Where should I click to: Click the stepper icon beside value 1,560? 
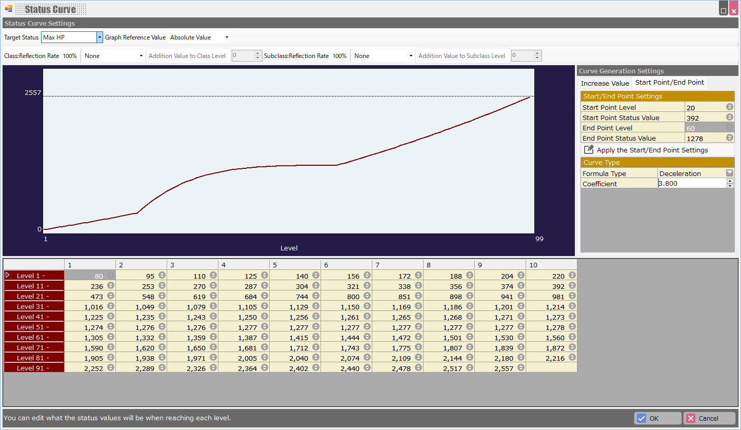[x=572, y=337]
